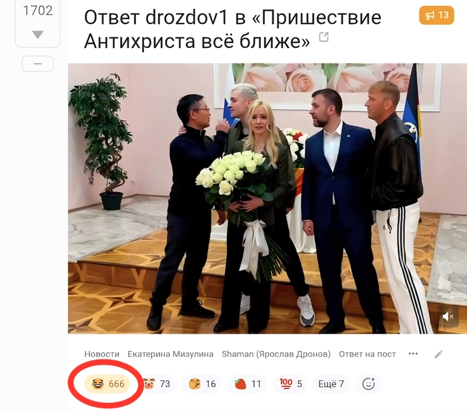This screenshot has width=467, height=413.
Task: Open the three-dots more options menu
Action: [x=413, y=354]
